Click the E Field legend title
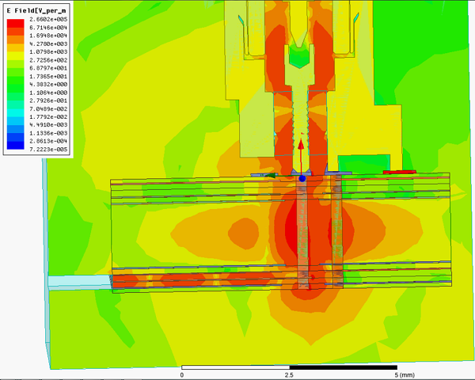This screenshot has width=475, height=380. point(38,9)
